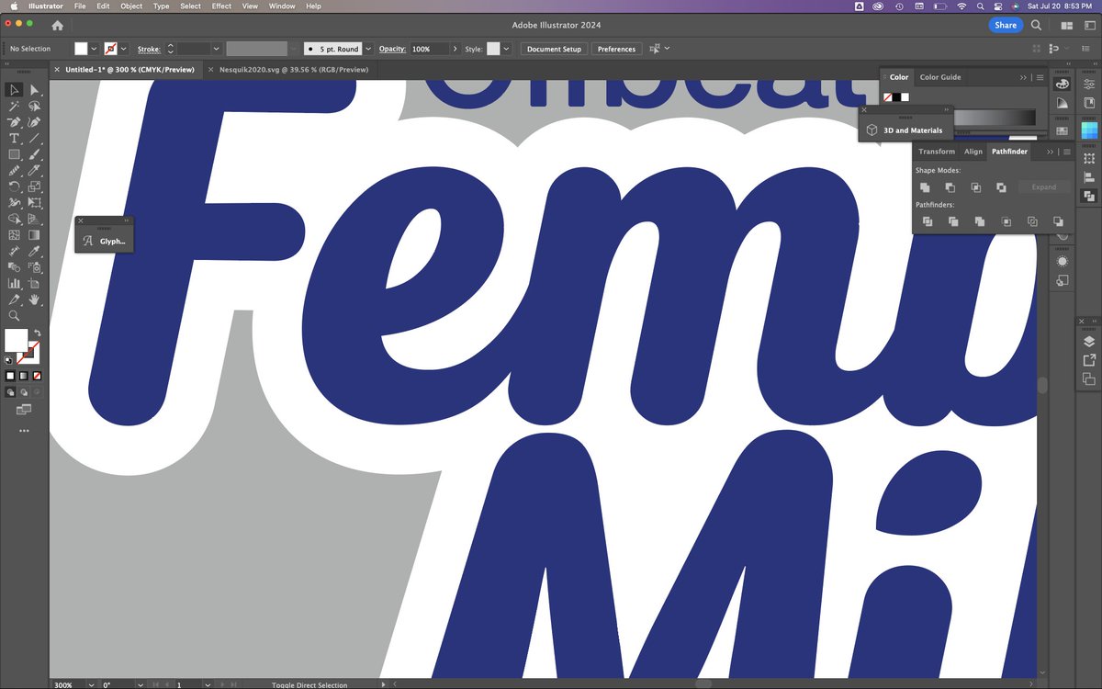1102x689 pixels.
Task: Open the fill color dropdown arrow
Action: 94,49
